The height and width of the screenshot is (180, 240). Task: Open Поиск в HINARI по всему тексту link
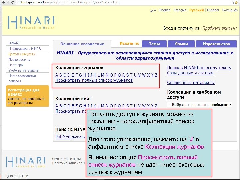click(199, 70)
